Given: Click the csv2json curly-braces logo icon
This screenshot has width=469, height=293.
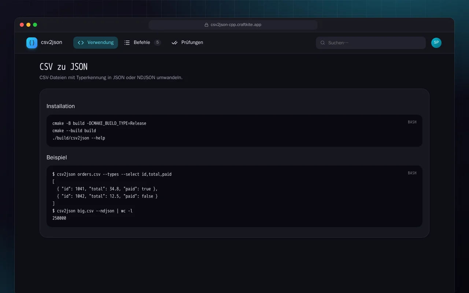Looking at the screenshot, I should point(32,43).
